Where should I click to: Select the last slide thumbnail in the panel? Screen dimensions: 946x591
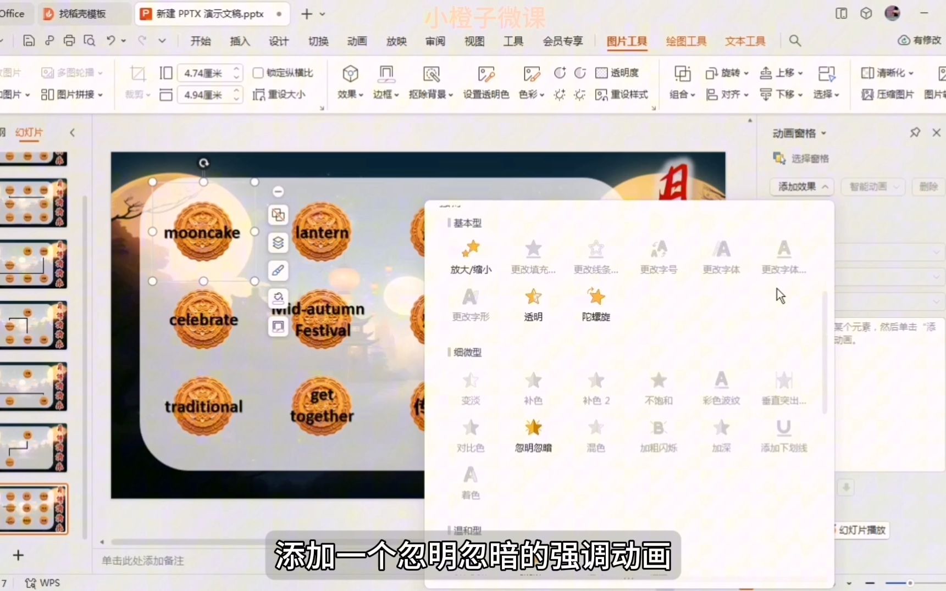point(35,509)
